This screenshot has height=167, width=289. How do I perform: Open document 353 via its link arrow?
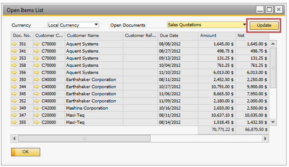(14, 58)
